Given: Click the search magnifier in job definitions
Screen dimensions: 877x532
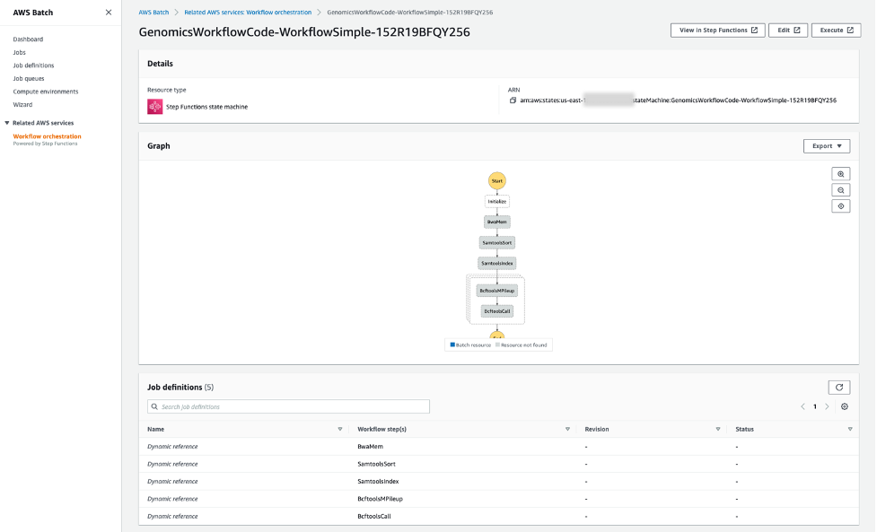Looking at the screenshot, I should (x=155, y=406).
